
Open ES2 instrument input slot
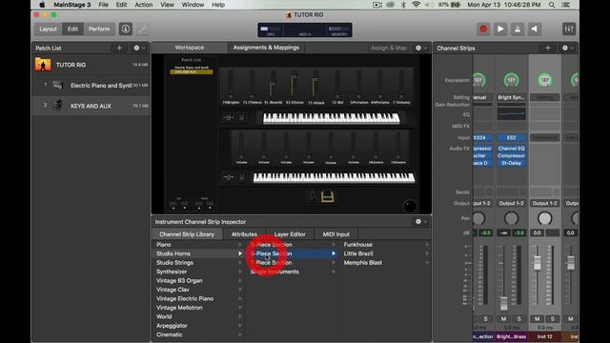pyautogui.click(x=511, y=137)
